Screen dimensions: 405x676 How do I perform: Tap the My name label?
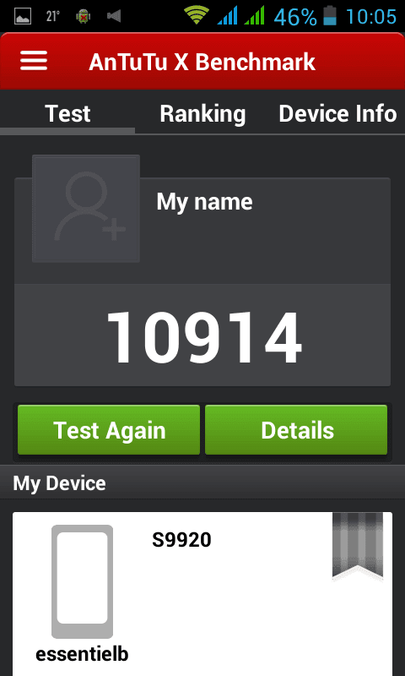(x=204, y=202)
